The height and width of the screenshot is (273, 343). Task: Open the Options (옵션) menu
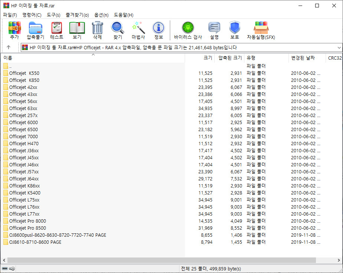(101, 15)
